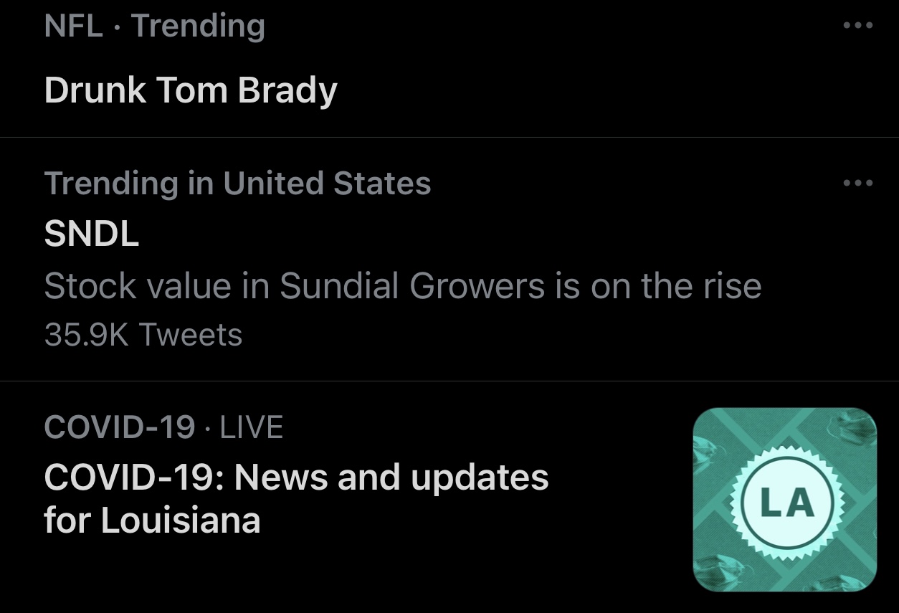Open more options for SNDL trend
This screenshot has height=613, width=899.
857,184
